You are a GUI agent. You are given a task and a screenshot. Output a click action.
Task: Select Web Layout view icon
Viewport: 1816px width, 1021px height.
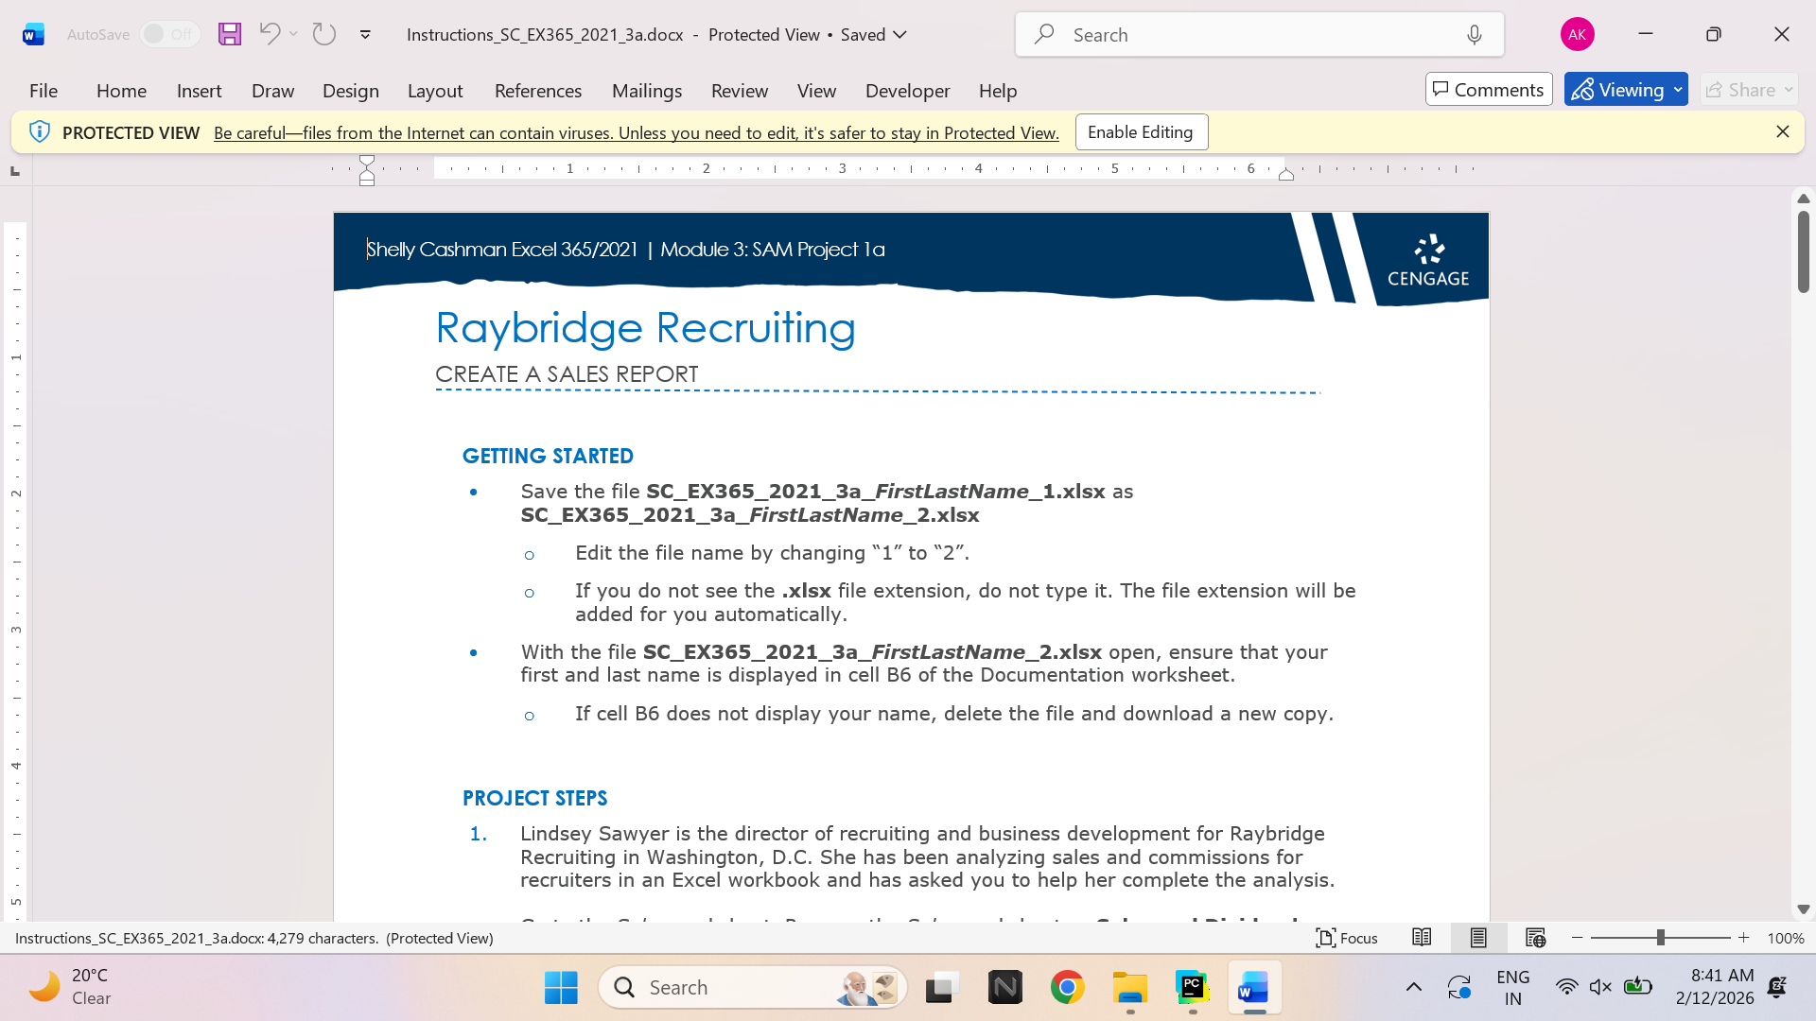[1535, 938]
